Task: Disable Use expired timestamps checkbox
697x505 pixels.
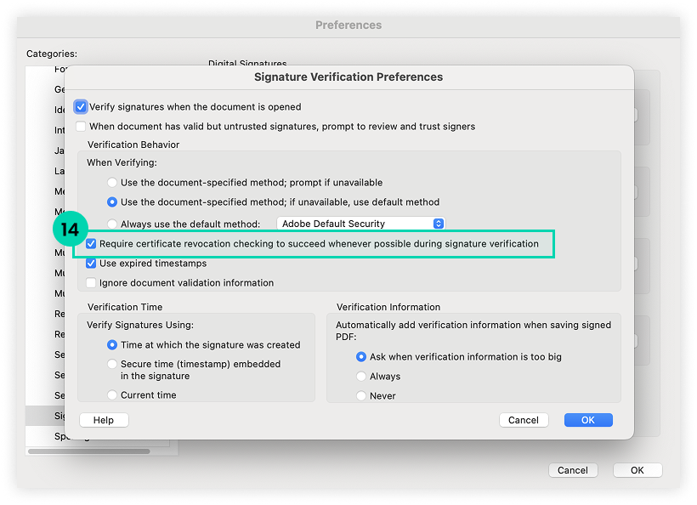Action: [x=91, y=264]
